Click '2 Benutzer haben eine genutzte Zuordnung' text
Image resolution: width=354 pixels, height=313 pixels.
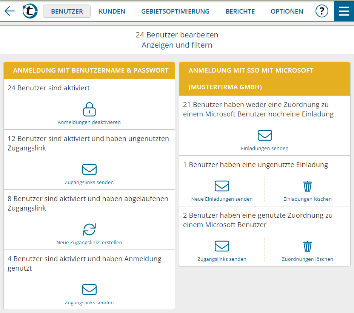(258, 220)
